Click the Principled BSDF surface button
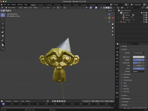 coord(137,53)
